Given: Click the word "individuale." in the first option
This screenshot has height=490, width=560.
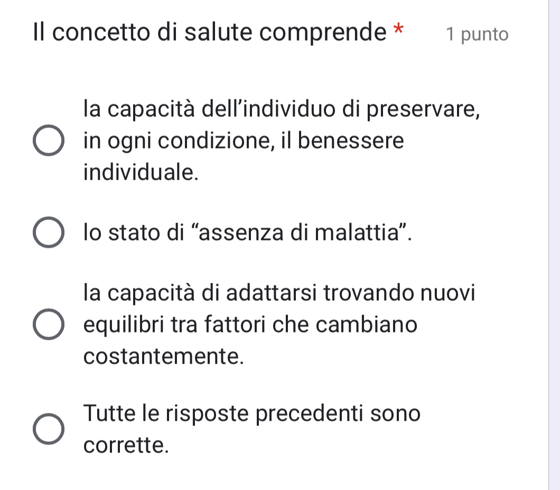Looking at the screenshot, I should (142, 172).
